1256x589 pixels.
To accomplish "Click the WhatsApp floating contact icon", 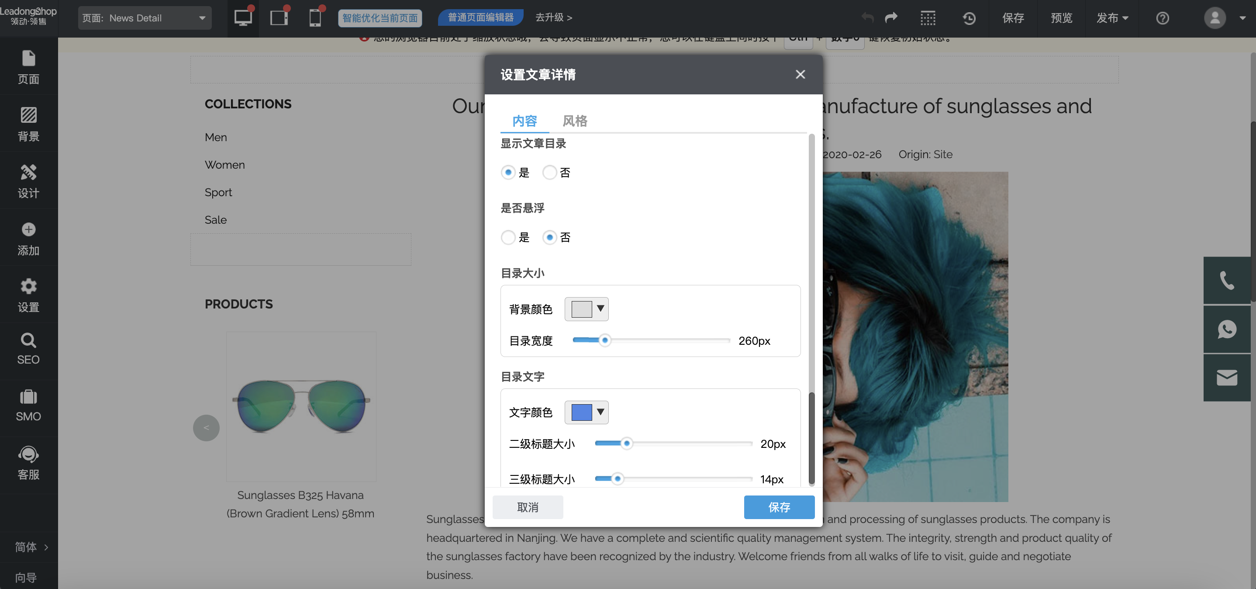I will [x=1226, y=329].
